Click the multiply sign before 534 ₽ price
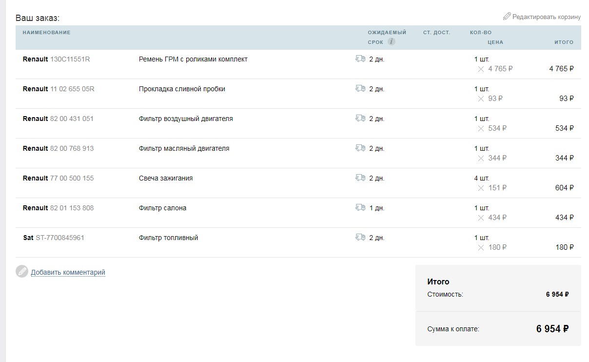 tap(481, 129)
